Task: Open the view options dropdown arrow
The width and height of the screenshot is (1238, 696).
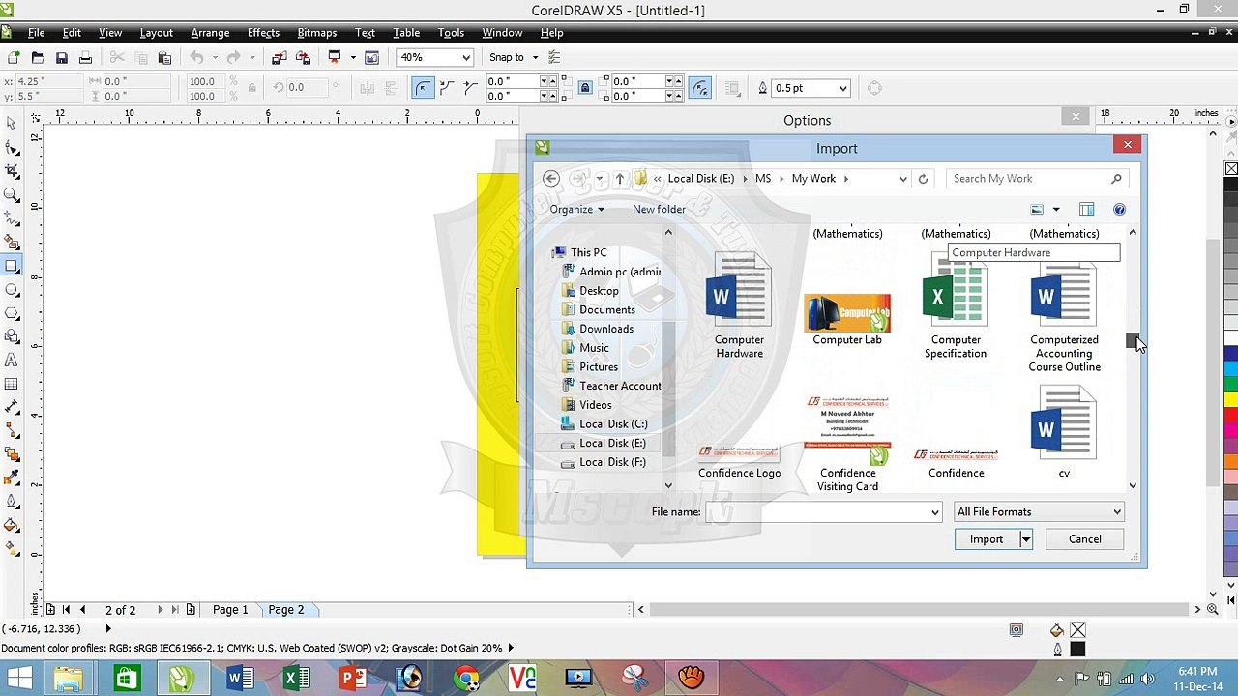Action: [x=1056, y=210]
